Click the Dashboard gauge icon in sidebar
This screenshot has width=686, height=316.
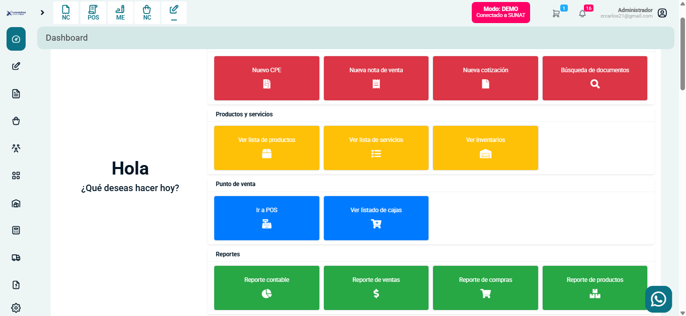point(16,39)
